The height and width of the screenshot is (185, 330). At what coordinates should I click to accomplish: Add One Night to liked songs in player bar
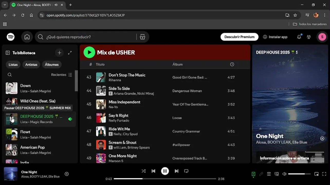(67, 174)
